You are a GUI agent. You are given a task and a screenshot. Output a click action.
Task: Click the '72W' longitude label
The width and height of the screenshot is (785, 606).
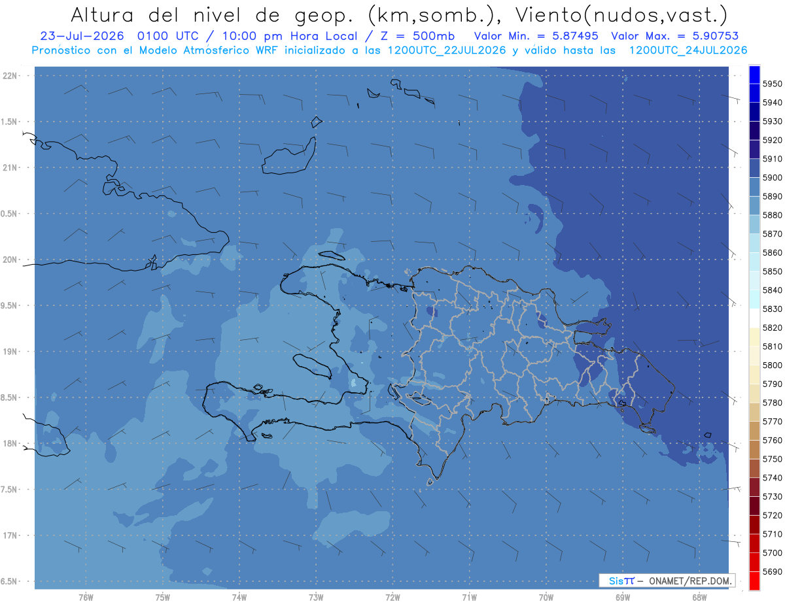392,597
